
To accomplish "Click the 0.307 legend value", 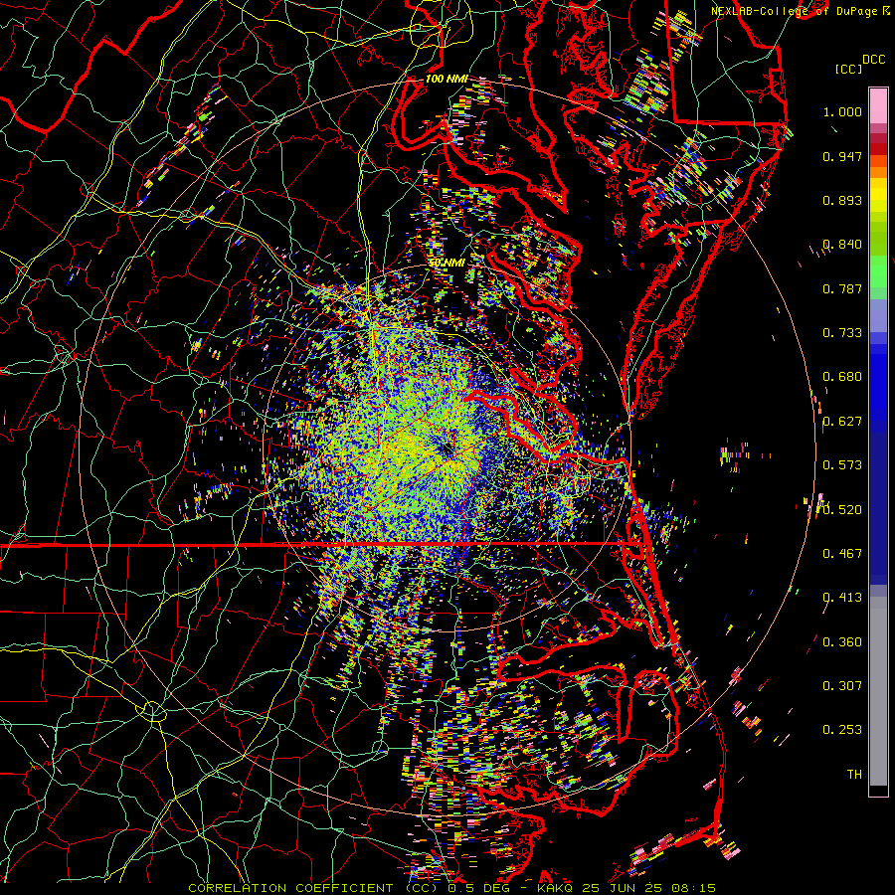I will 842,686.
